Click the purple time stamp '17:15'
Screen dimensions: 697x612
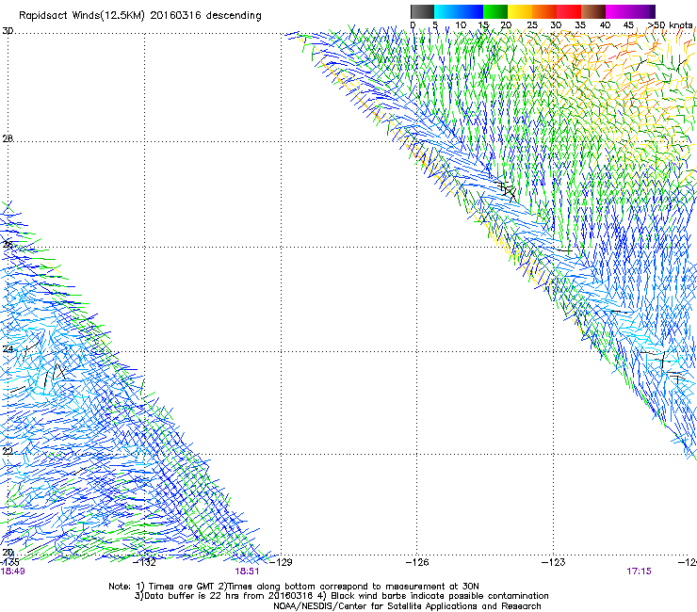pyautogui.click(x=640, y=572)
